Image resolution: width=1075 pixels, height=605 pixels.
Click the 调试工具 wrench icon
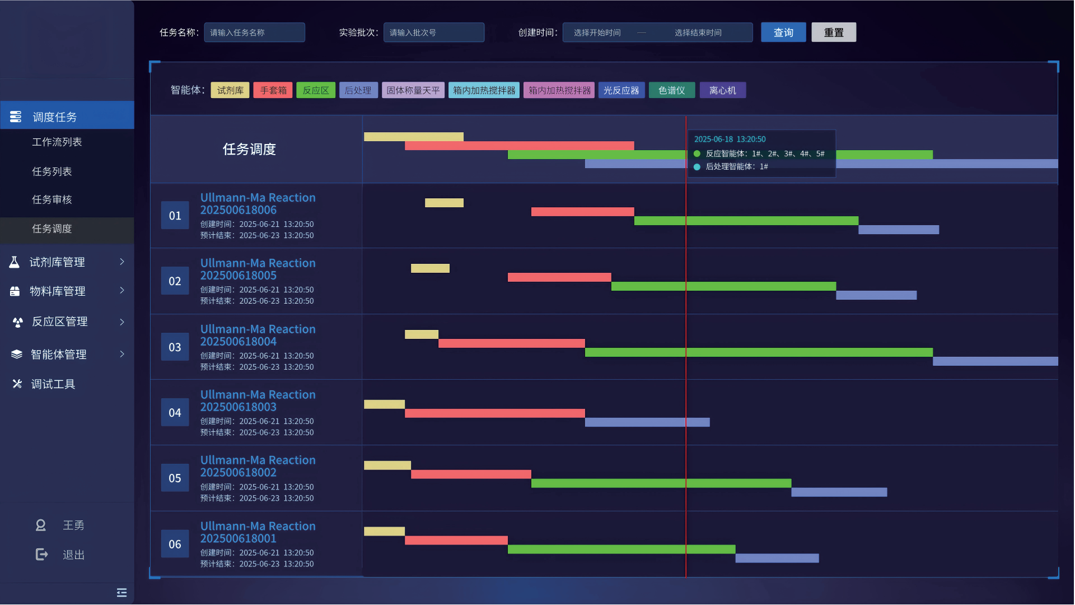pyautogui.click(x=17, y=384)
